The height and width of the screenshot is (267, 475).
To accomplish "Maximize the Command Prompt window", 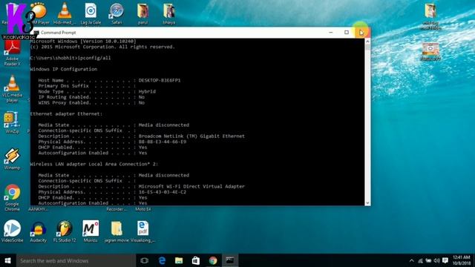I will pyautogui.click(x=347, y=33).
